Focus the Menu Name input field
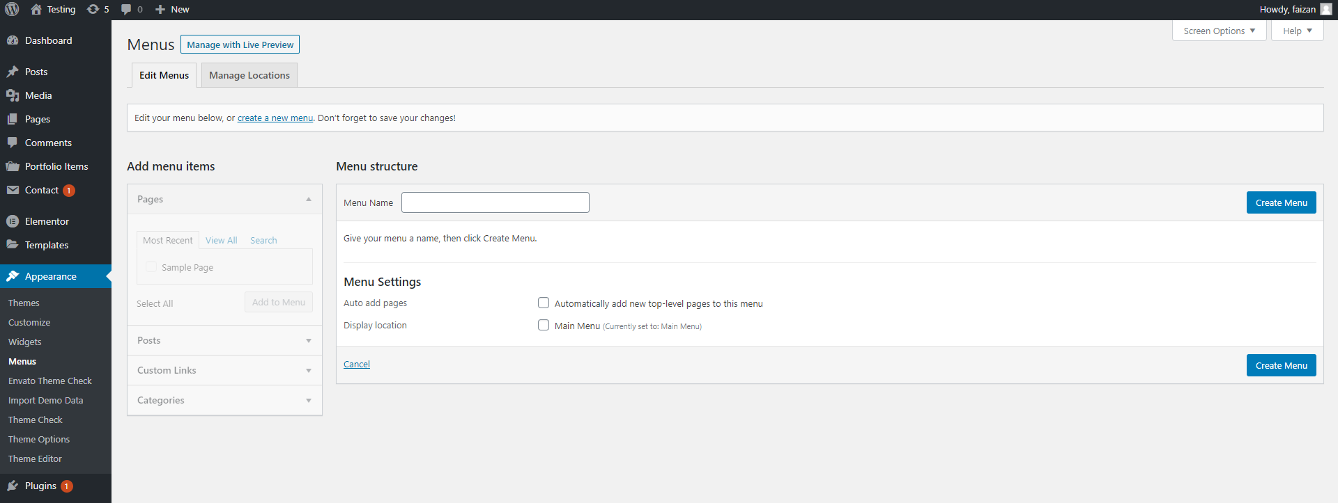 [x=495, y=202]
